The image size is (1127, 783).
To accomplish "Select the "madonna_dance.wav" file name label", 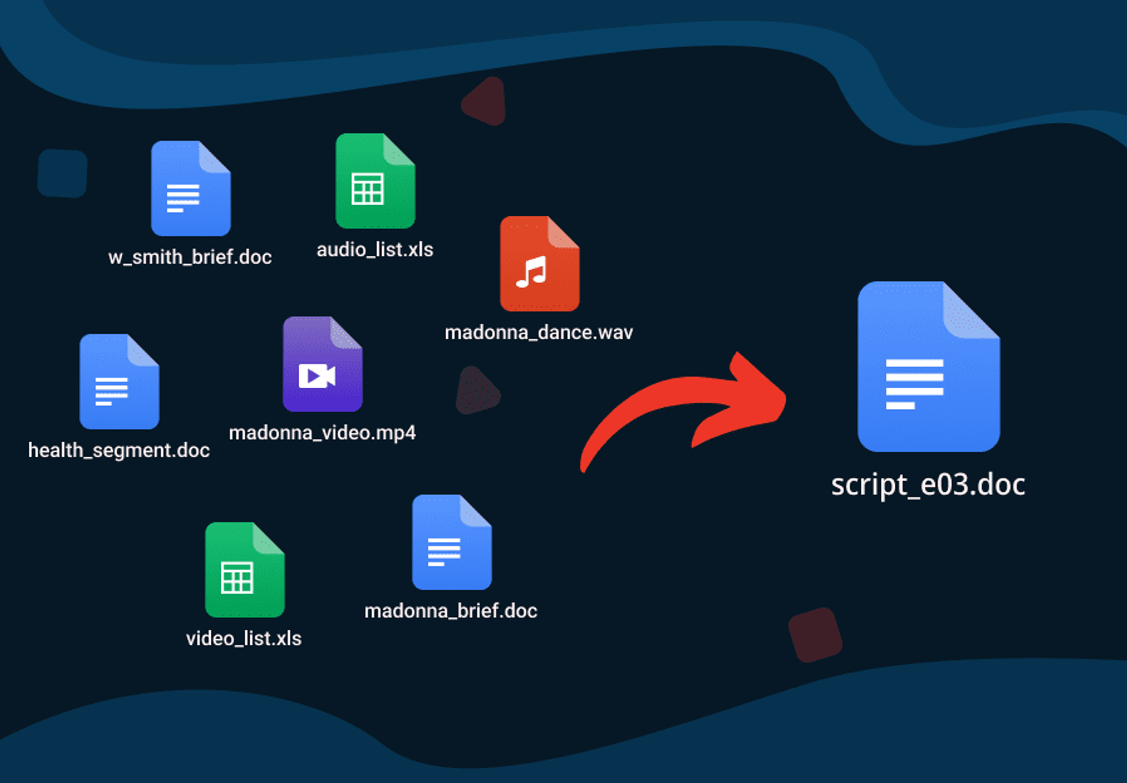I will point(539,332).
